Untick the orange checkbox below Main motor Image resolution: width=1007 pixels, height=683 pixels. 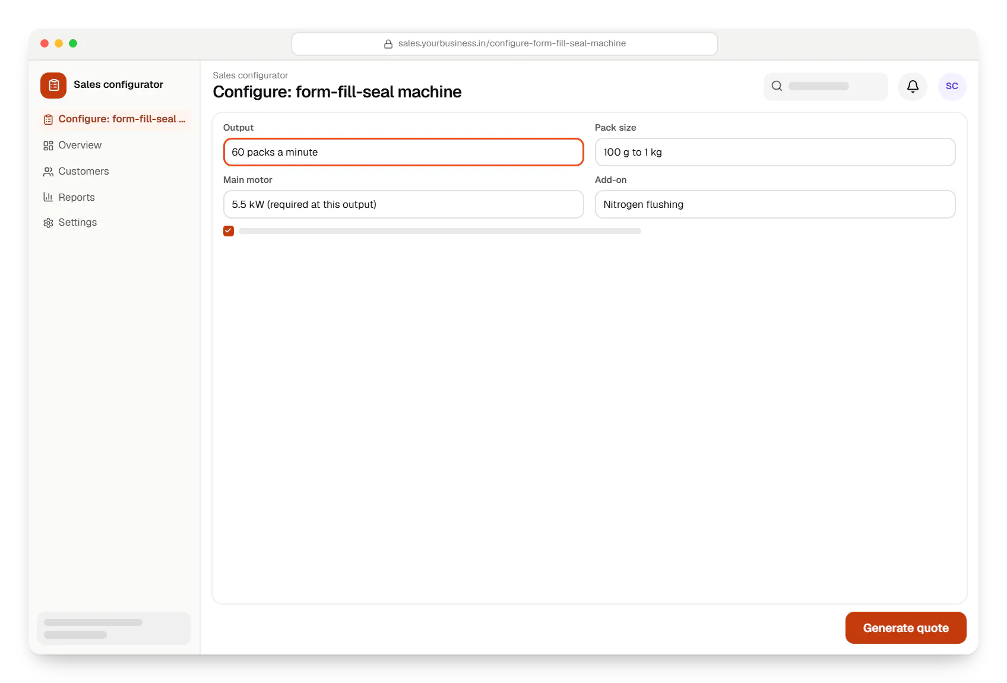click(x=229, y=231)
